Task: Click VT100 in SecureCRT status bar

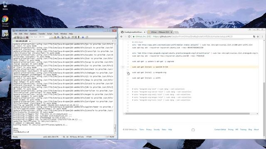Action: tap(89, 137)
